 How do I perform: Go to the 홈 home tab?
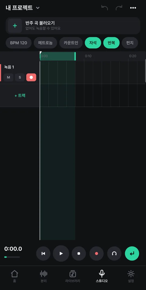point(15,276)
